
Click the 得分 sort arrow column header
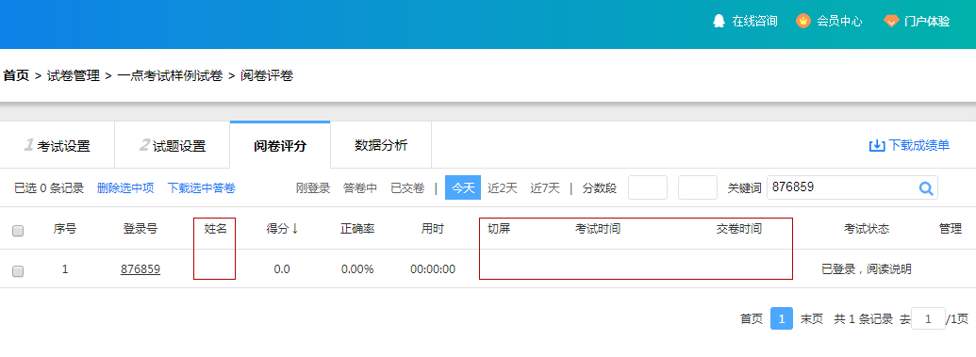coord(283,229)
